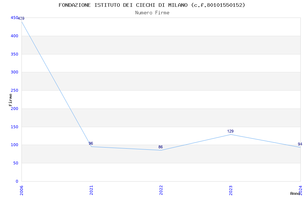
Task: Select the data label 96
Action: point(91,143)
